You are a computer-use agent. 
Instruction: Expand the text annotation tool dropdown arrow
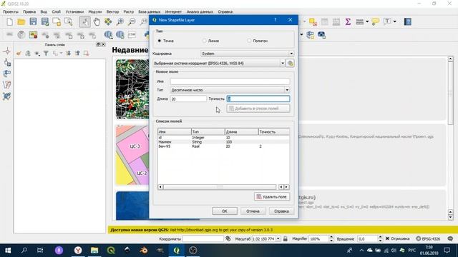(394, 21)
